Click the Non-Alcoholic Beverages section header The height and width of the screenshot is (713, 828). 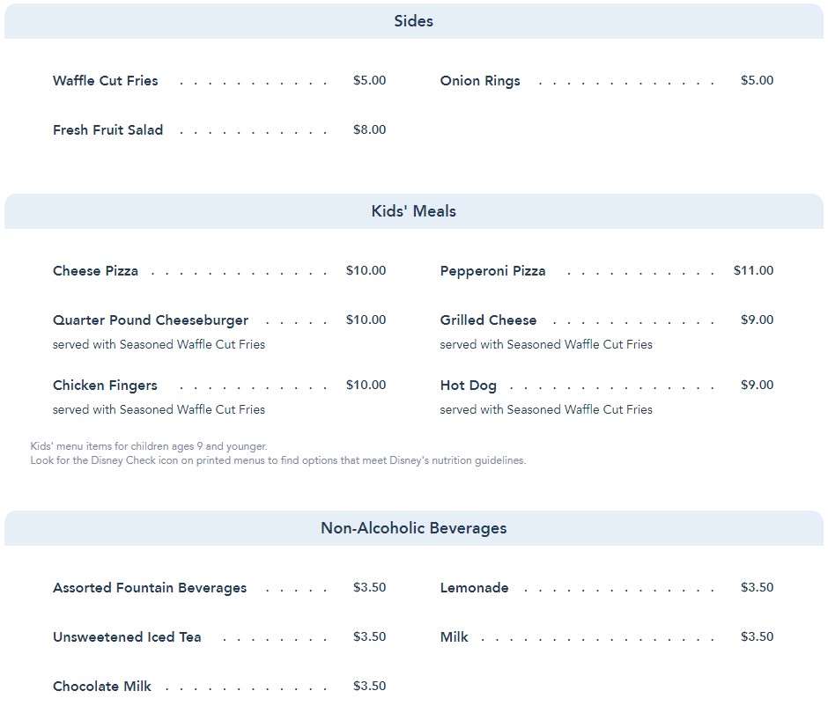click(x=413, y=528)
